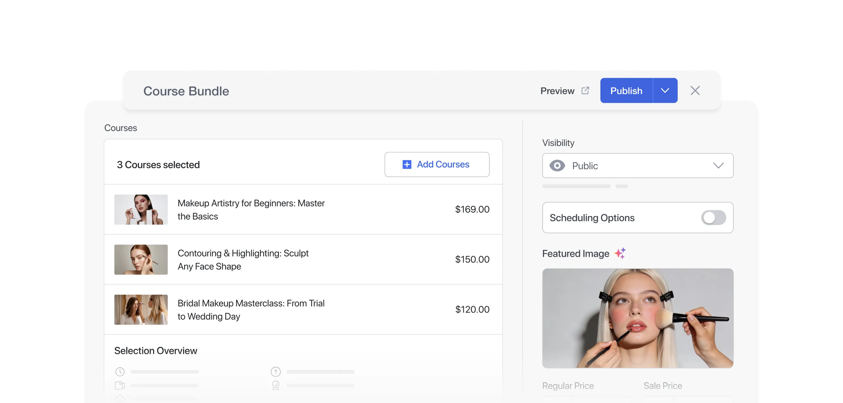The height and width of the screenshot is (403, 843).
Task: Click the question mark icon in Selection Overview
Action: click(276, 372)
